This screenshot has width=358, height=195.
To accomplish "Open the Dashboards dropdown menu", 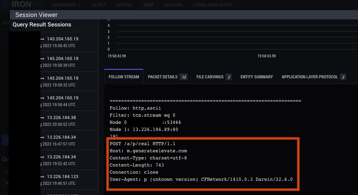I will click(x=66, y=5).
